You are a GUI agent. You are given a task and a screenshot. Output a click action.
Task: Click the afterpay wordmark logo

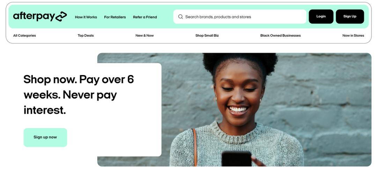34,17
